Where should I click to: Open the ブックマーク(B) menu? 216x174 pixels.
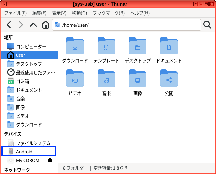pos(109,13)
